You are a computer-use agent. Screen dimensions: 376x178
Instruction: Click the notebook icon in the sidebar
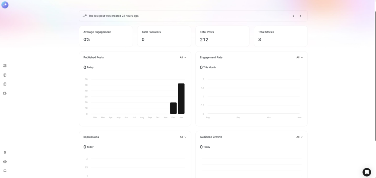pos(5,75)
